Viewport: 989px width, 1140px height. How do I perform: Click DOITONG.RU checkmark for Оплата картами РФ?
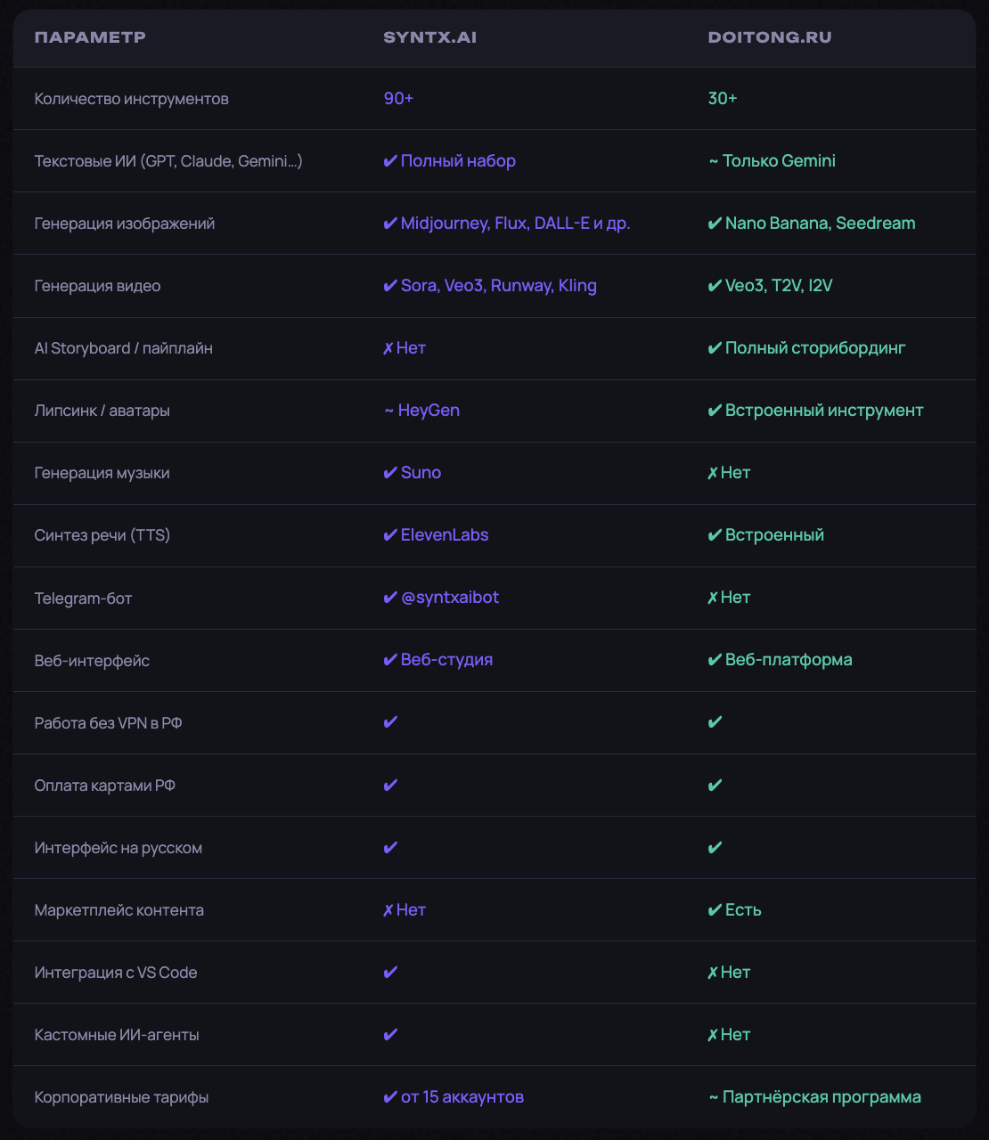click(x=715, y=785)
